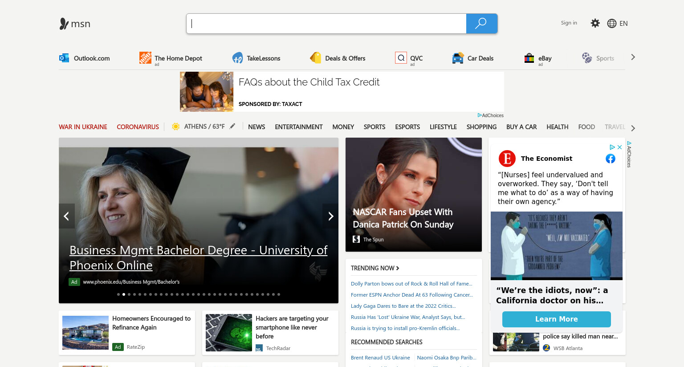Click The Spun source icon
684x367 pixels.
click(356, 239)
